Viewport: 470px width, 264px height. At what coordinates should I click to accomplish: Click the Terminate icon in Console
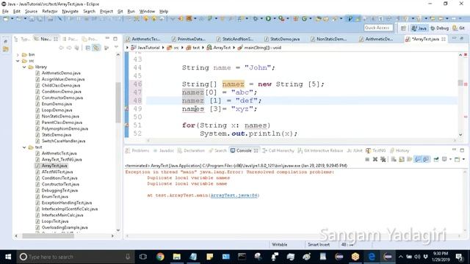click(x=367, y=160)
